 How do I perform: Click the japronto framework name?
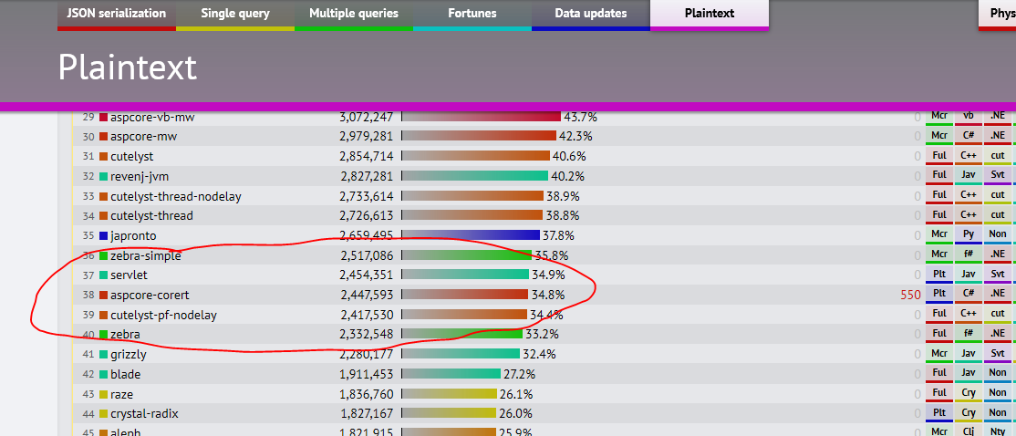pyautogui.click(x=133, y=236)
